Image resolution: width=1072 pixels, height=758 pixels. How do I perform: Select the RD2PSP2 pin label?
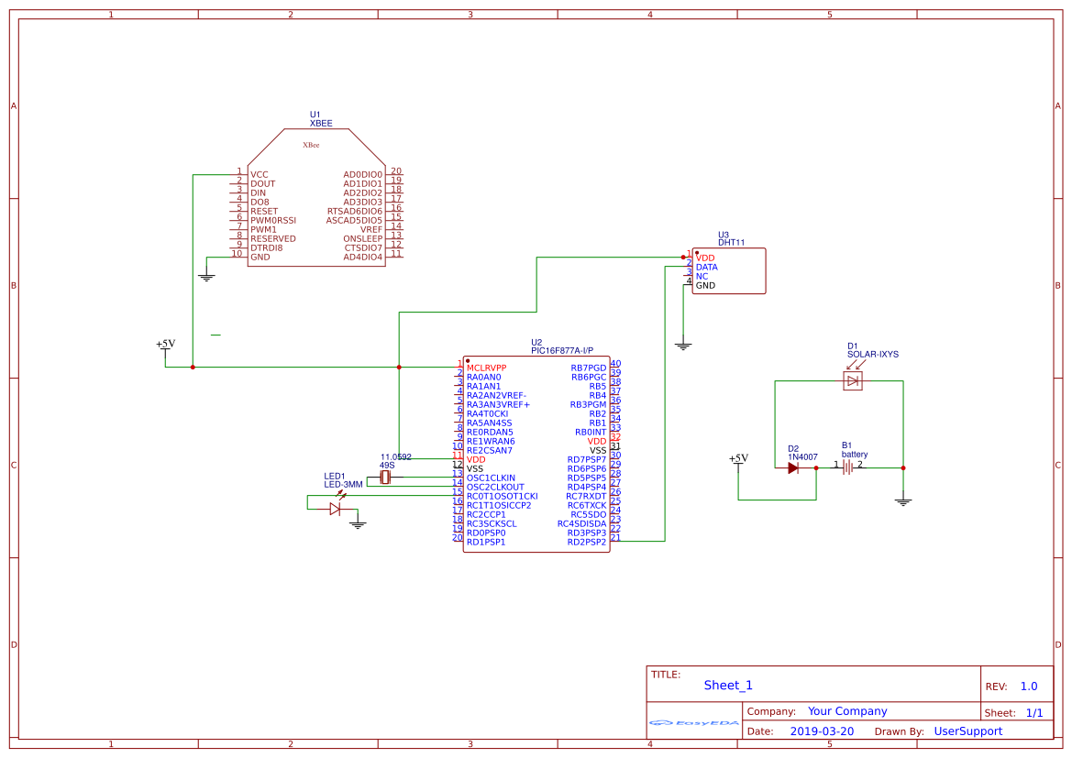point(587,542)
